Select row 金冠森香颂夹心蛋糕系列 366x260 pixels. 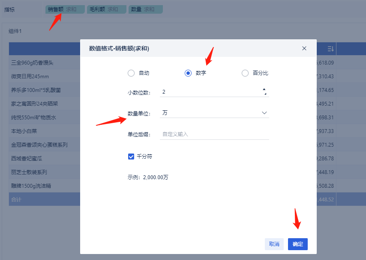coord(39,145)
